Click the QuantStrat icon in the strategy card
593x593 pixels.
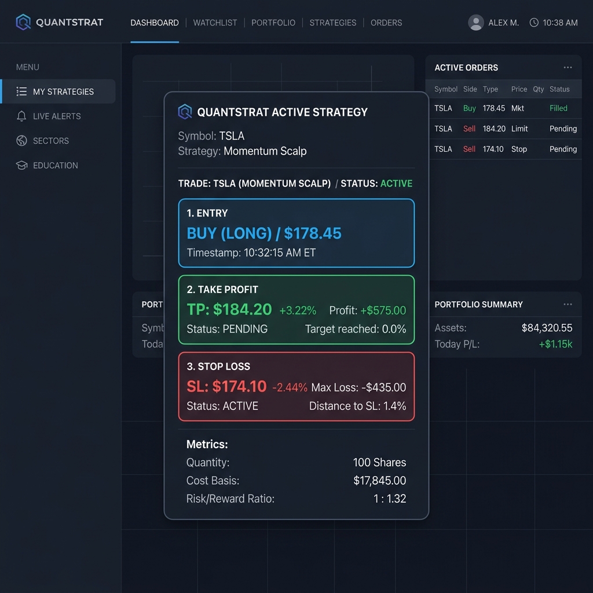185,112
